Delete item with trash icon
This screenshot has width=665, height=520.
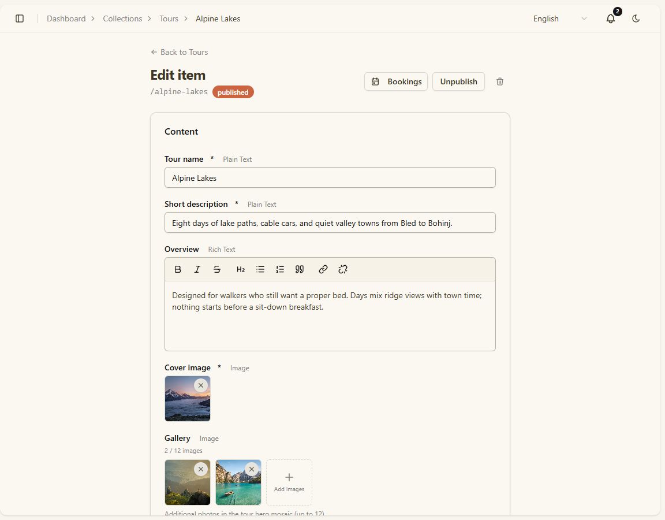pos(499,81)
